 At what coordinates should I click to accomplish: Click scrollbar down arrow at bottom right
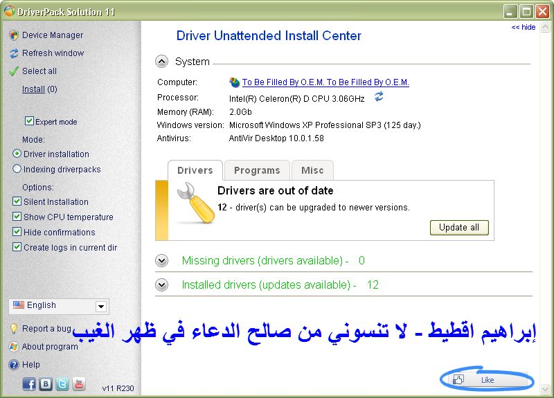[546, 389]
